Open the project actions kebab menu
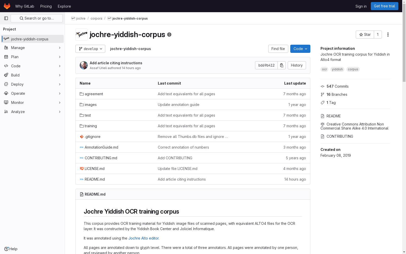Image resolution: width=406 pixels, height=254 pixels. pyautogui.click(x=388, y=35)
